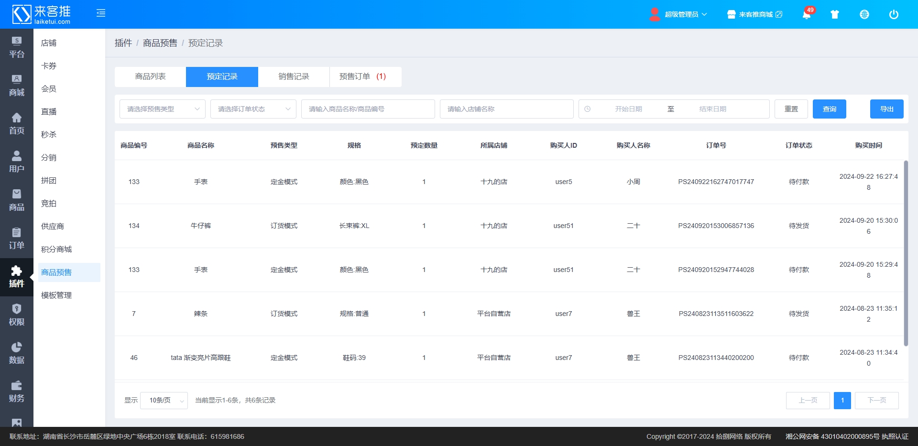This screenshot has height=446, width=918.
Task: Open the 数据 pie chart sidebar icon
Action: pyautogui.click(x=17, y=353)
